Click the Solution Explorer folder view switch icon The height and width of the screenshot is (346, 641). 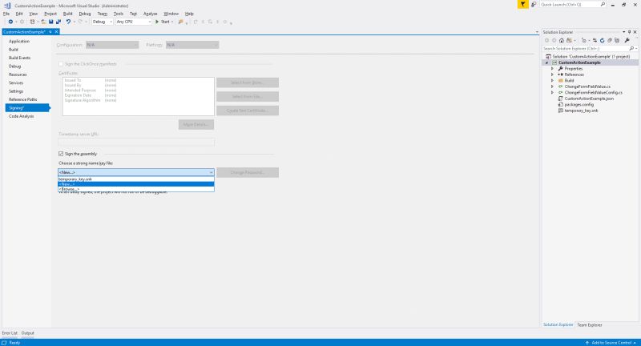pos(569,40)
